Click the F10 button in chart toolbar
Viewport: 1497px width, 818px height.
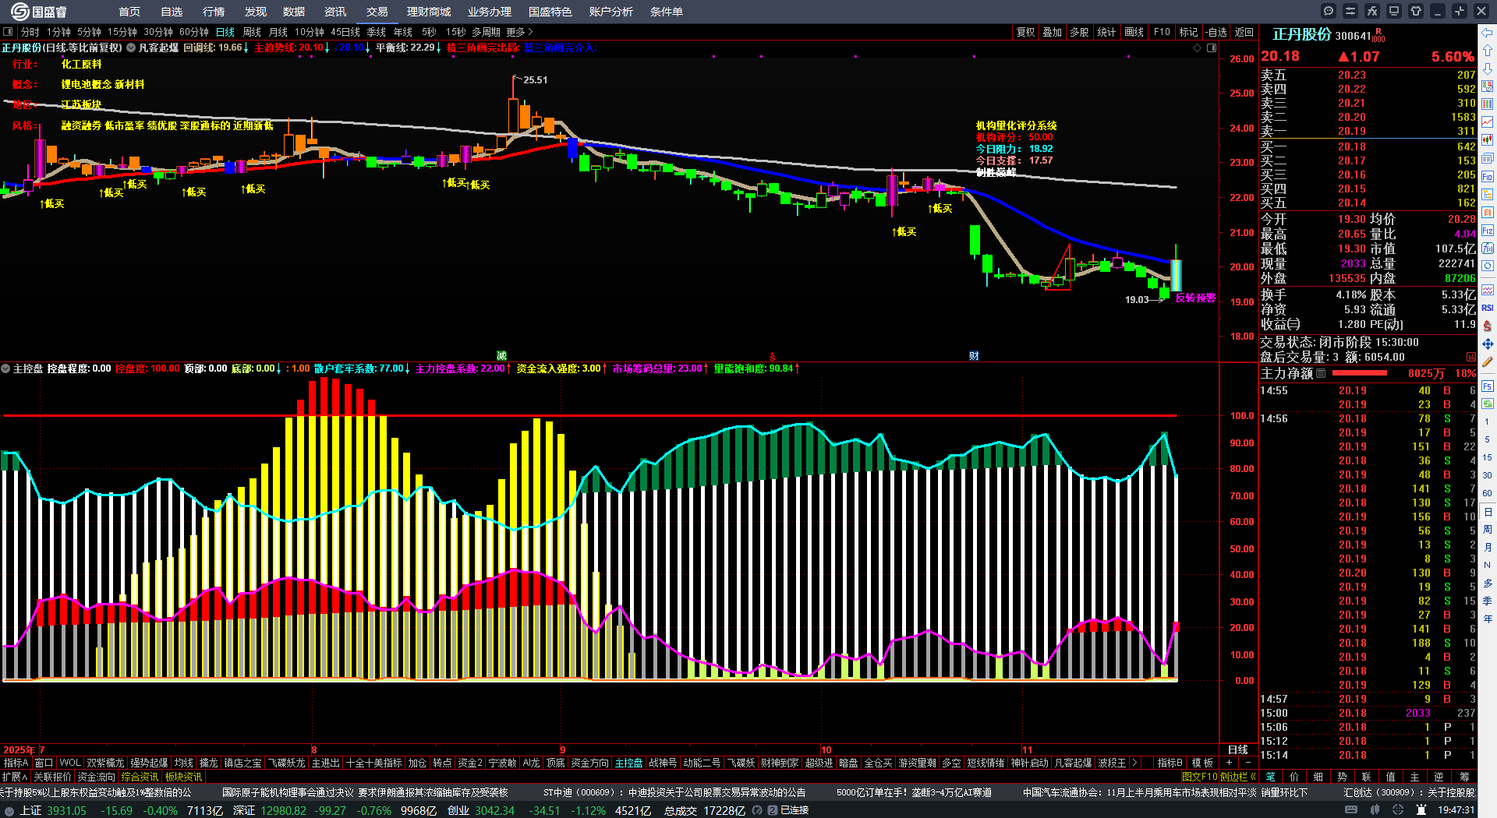(x=1162, y=32)
